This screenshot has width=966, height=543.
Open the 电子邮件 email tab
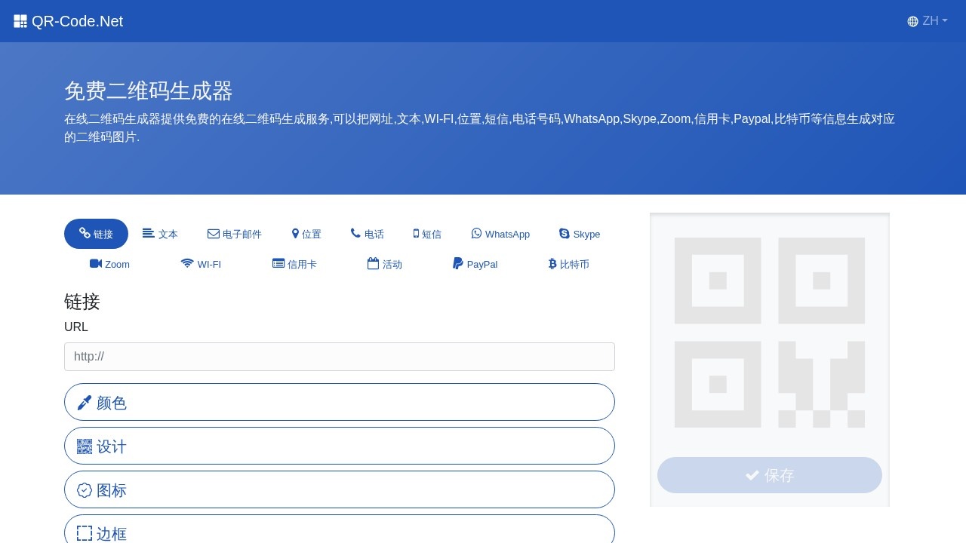pos(235,234)
